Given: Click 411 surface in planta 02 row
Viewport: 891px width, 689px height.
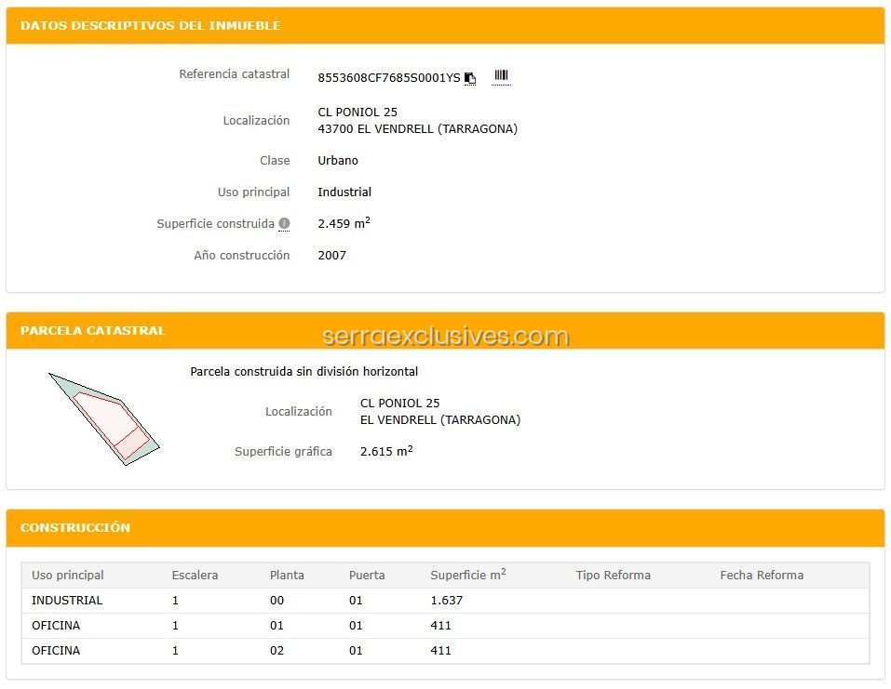Looking at the screenshot, I should tap(441, 650).
